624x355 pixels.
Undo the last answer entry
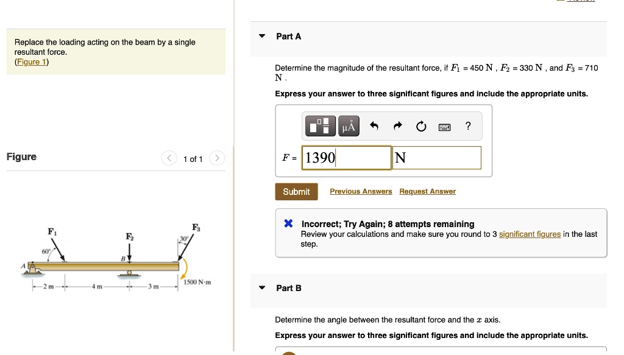[374, 125]
